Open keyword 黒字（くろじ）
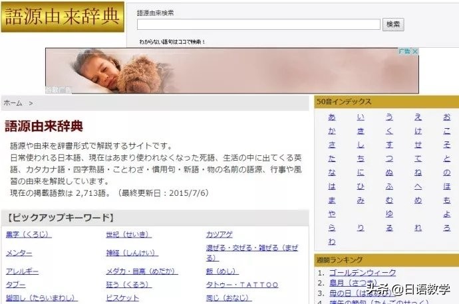459x304 pixels. coord(29,234)
